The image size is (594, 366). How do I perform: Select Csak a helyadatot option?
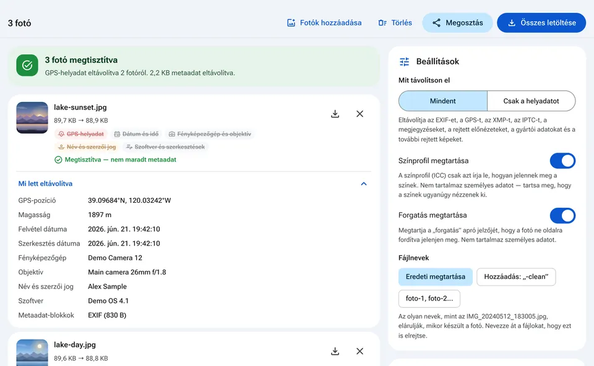531,101
